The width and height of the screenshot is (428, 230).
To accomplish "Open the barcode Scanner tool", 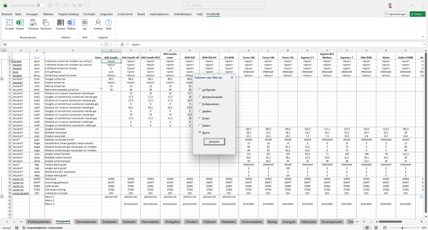I will tap(61, 24).
